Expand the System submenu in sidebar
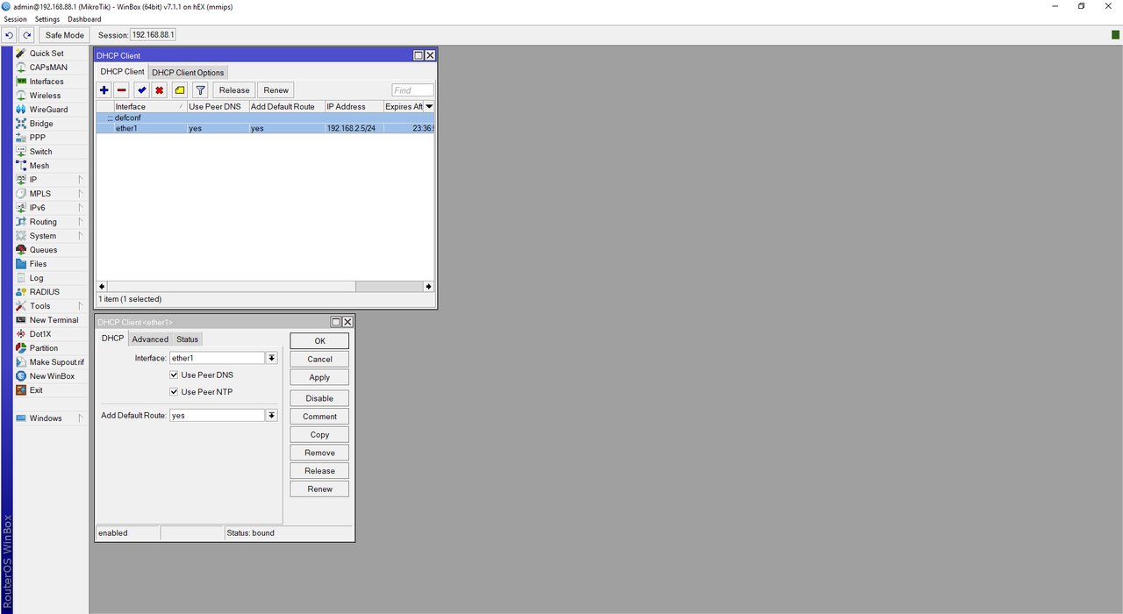 point(81,236)
